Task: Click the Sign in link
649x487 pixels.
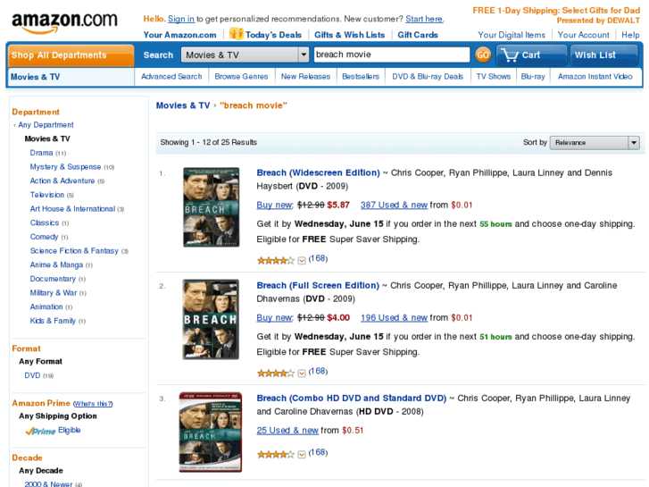Action: pos(181,19)
